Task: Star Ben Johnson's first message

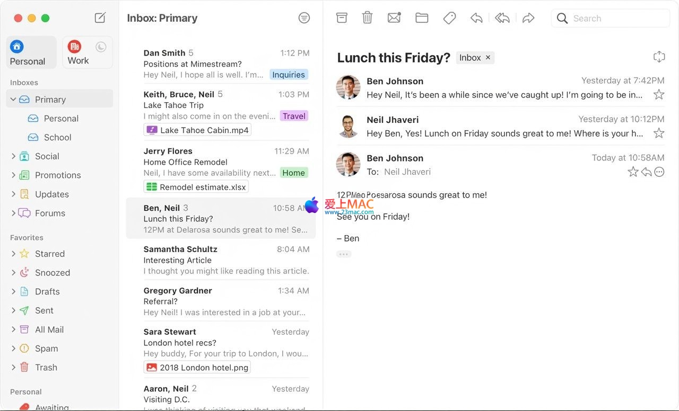Action: tap(659, 95)
